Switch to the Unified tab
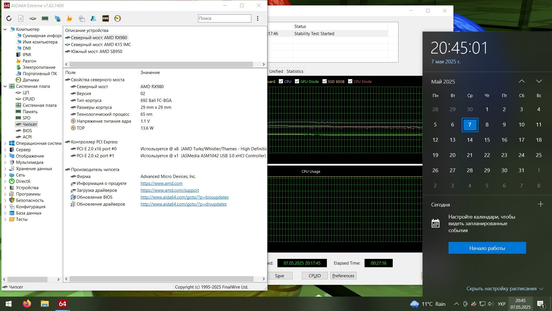The image size is (552, 311). (276, 71)
